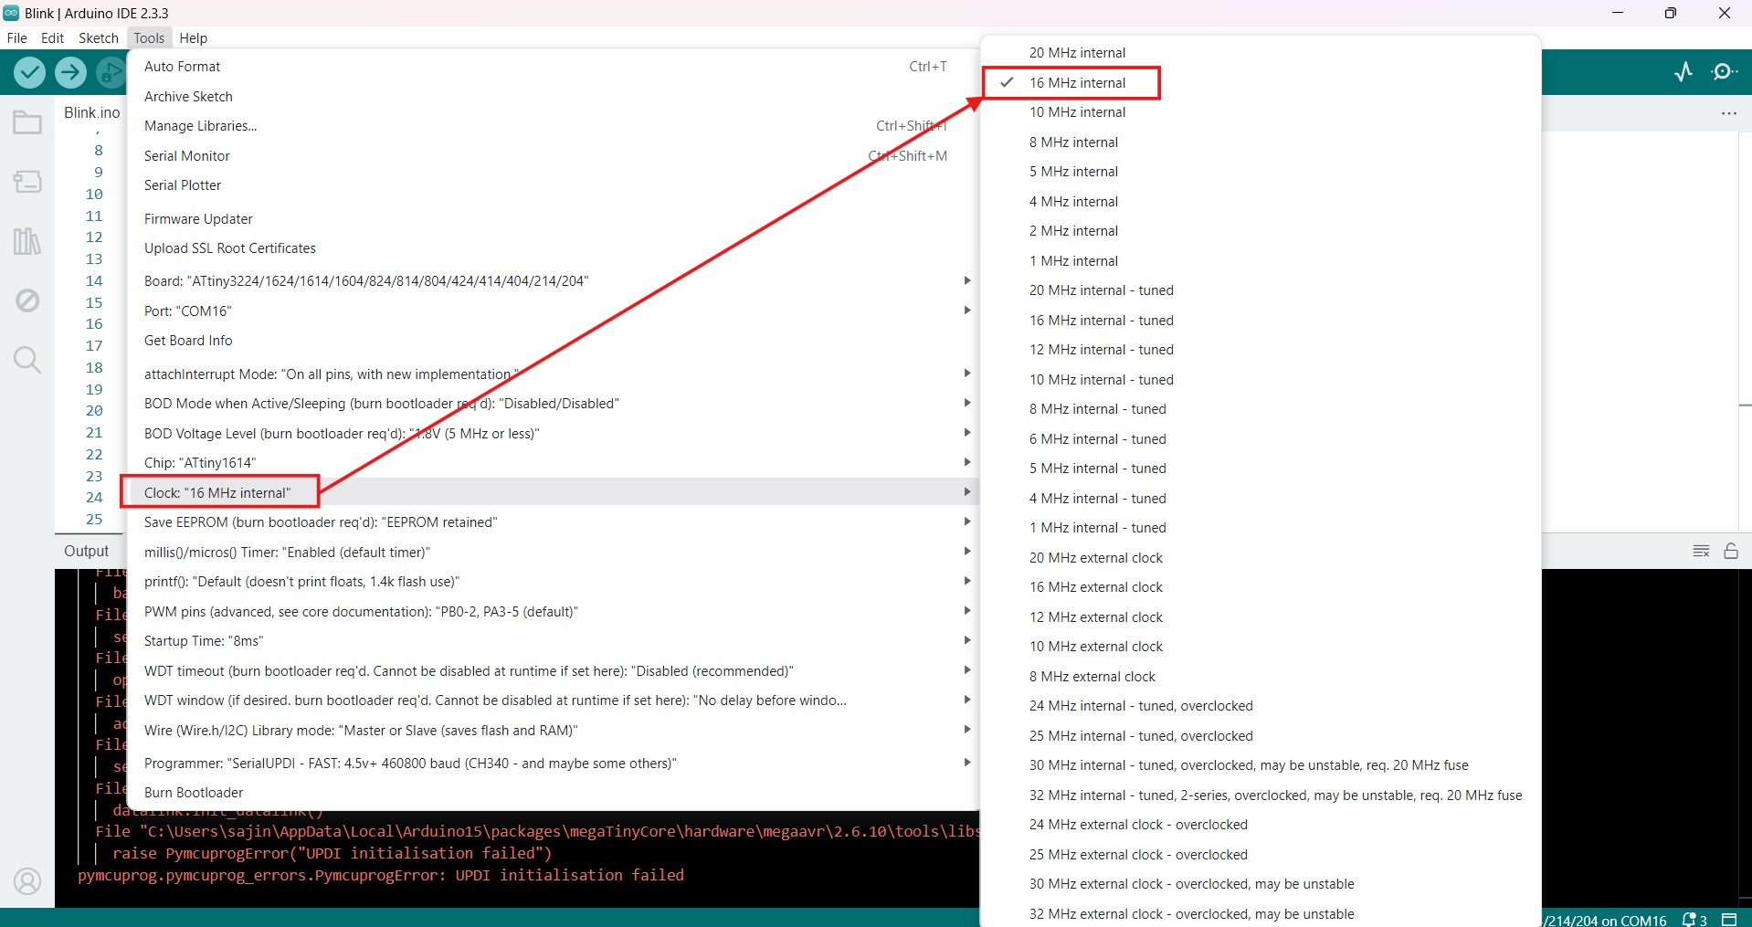Choose Archive Sketch entry
The image size is (1752, 927).
552,97
